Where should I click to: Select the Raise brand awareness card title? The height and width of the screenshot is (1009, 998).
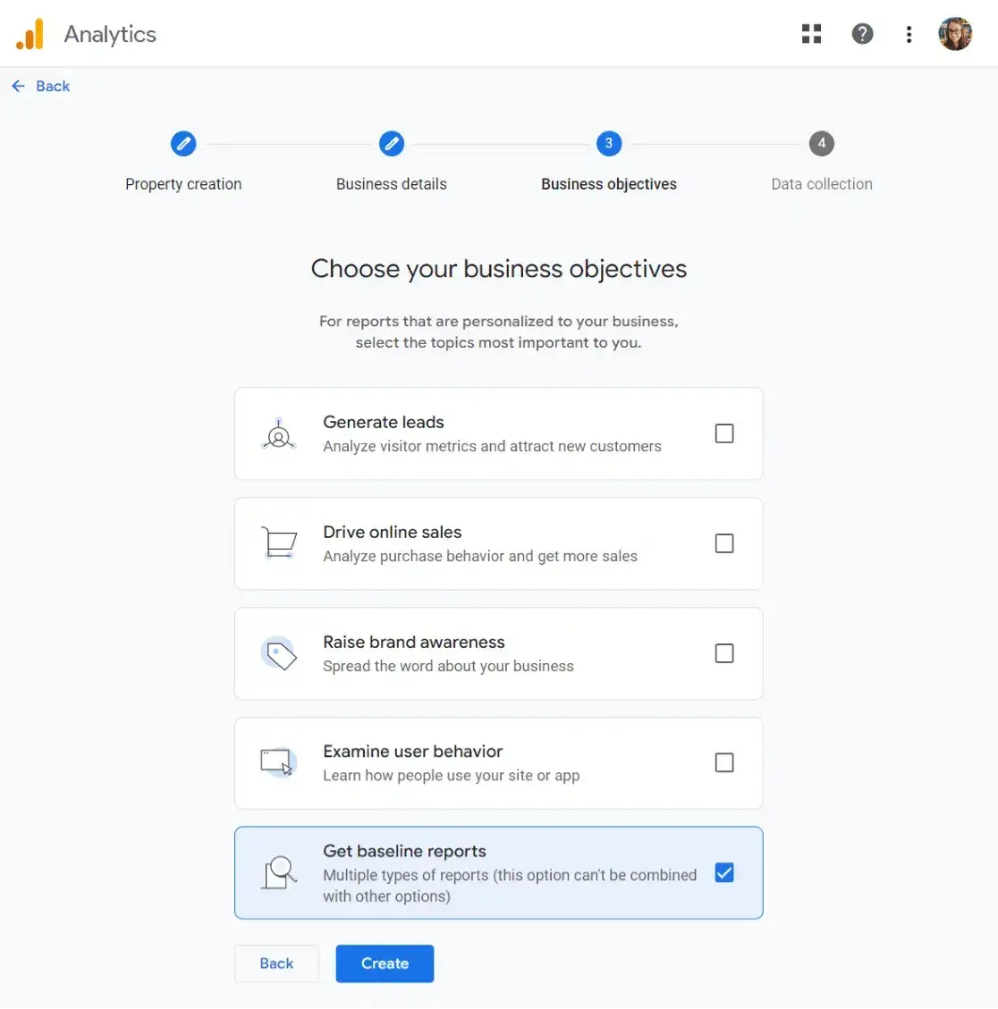click(413, 643)
